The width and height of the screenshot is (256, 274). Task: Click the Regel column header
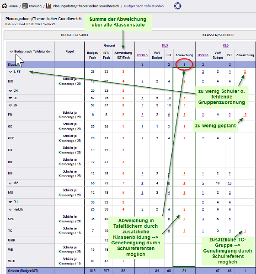click(x=69, y=52)
